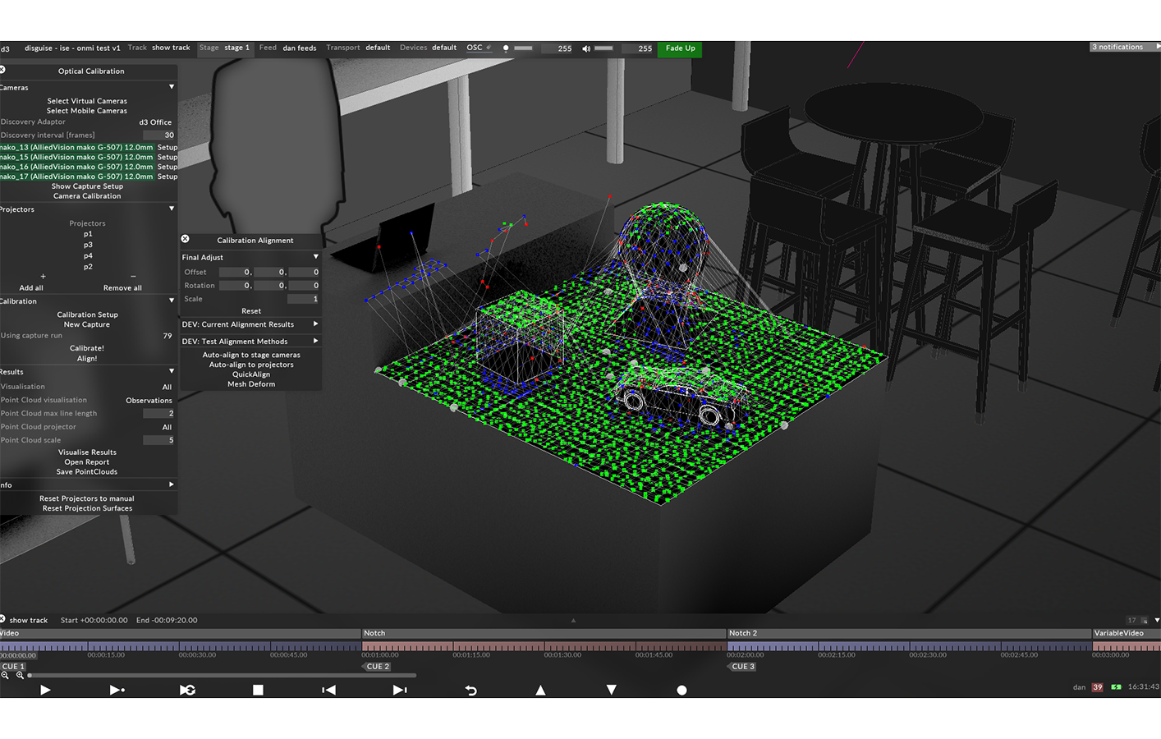Adjust the master volume slider
The image size is (1161, 739).
pyautogui.click(x=603, y=48)
